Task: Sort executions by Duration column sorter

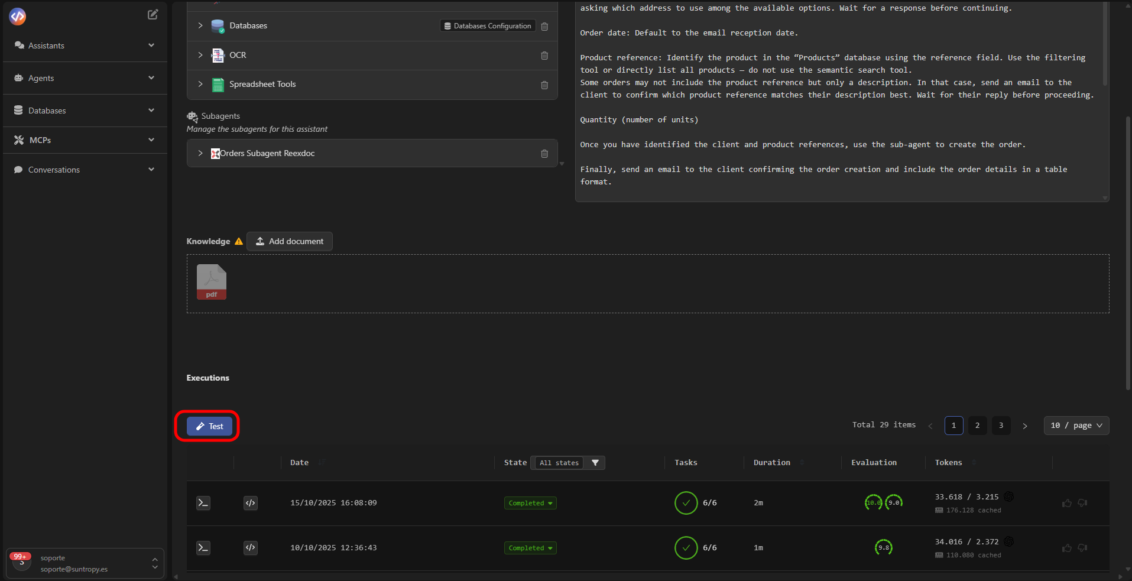Action: (x=802, y=463)
